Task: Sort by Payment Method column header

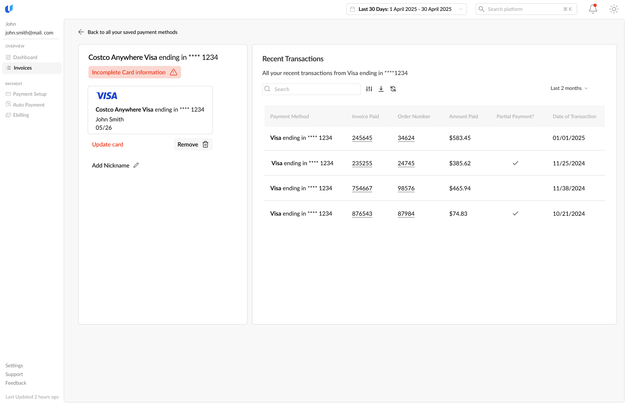Action: [289, 116]
